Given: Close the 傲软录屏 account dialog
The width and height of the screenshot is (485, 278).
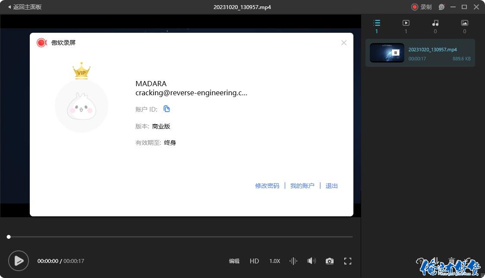Looking at the screenshot, I should coord(343,43).
